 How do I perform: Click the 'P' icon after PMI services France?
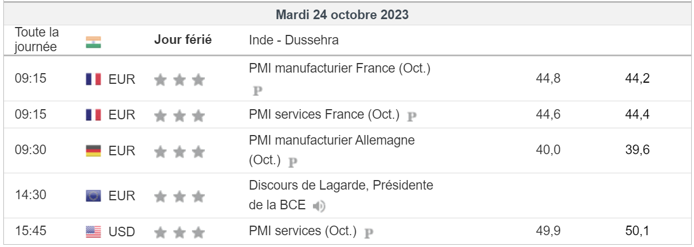coord(412,116)
